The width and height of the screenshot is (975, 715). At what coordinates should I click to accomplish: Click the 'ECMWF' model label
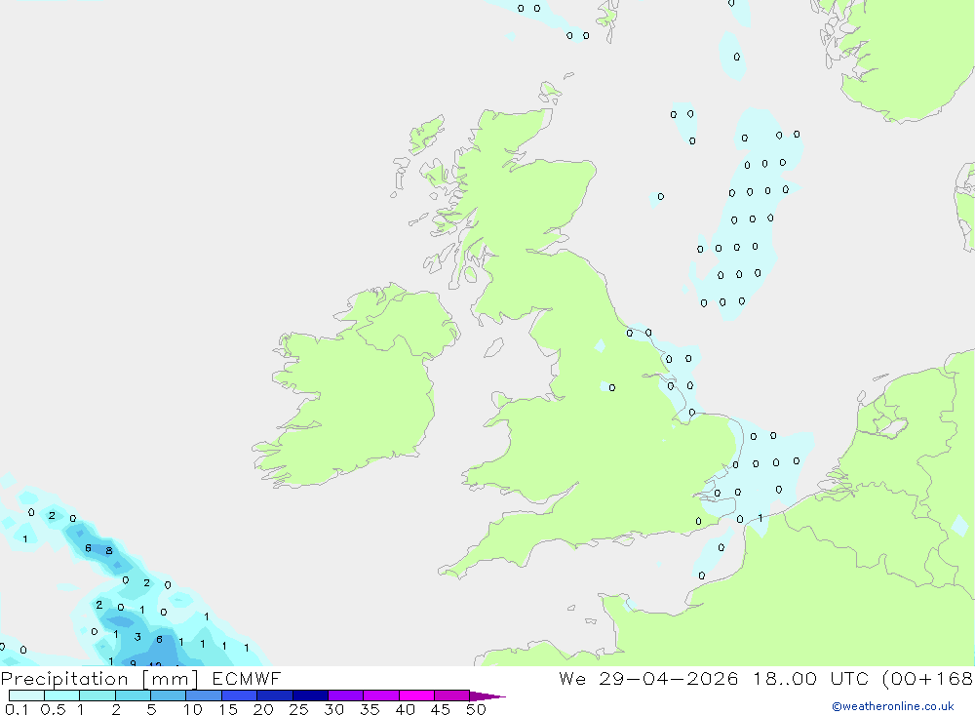pyautogui.click(x=247, y=678)
